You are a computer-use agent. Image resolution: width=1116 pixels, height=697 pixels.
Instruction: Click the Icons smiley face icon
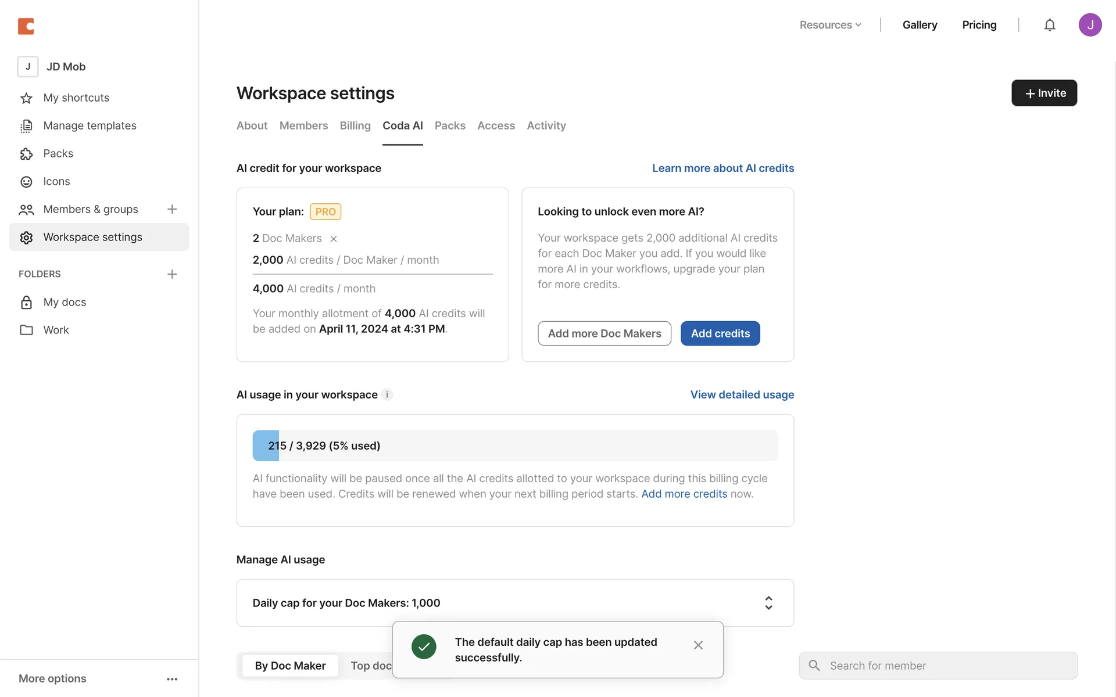[26, 182]
